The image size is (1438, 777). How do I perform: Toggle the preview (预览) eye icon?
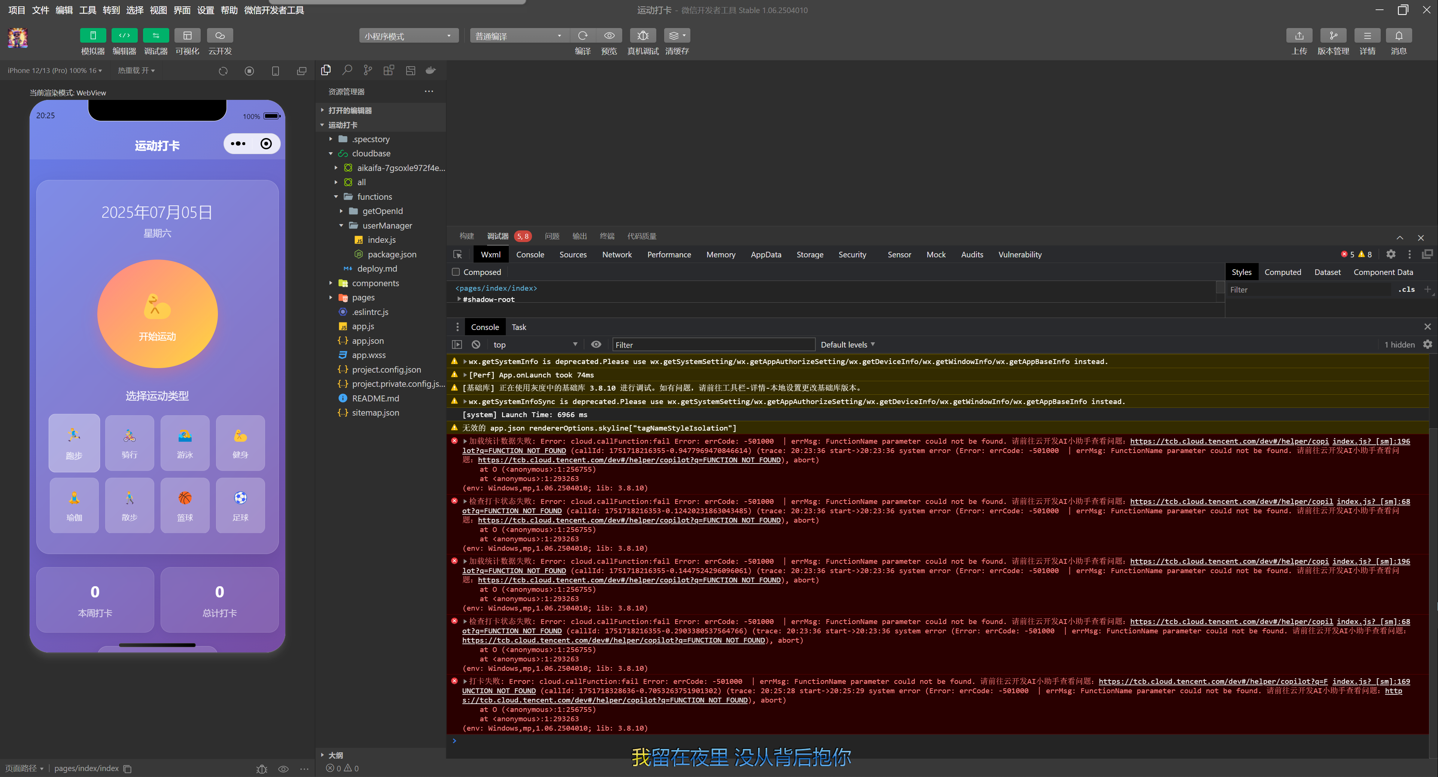point(609,36)
